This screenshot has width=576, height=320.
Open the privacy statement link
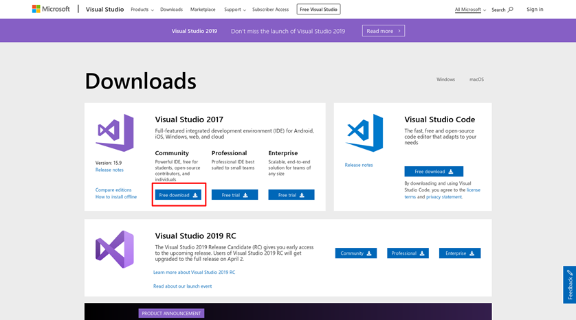444,197
